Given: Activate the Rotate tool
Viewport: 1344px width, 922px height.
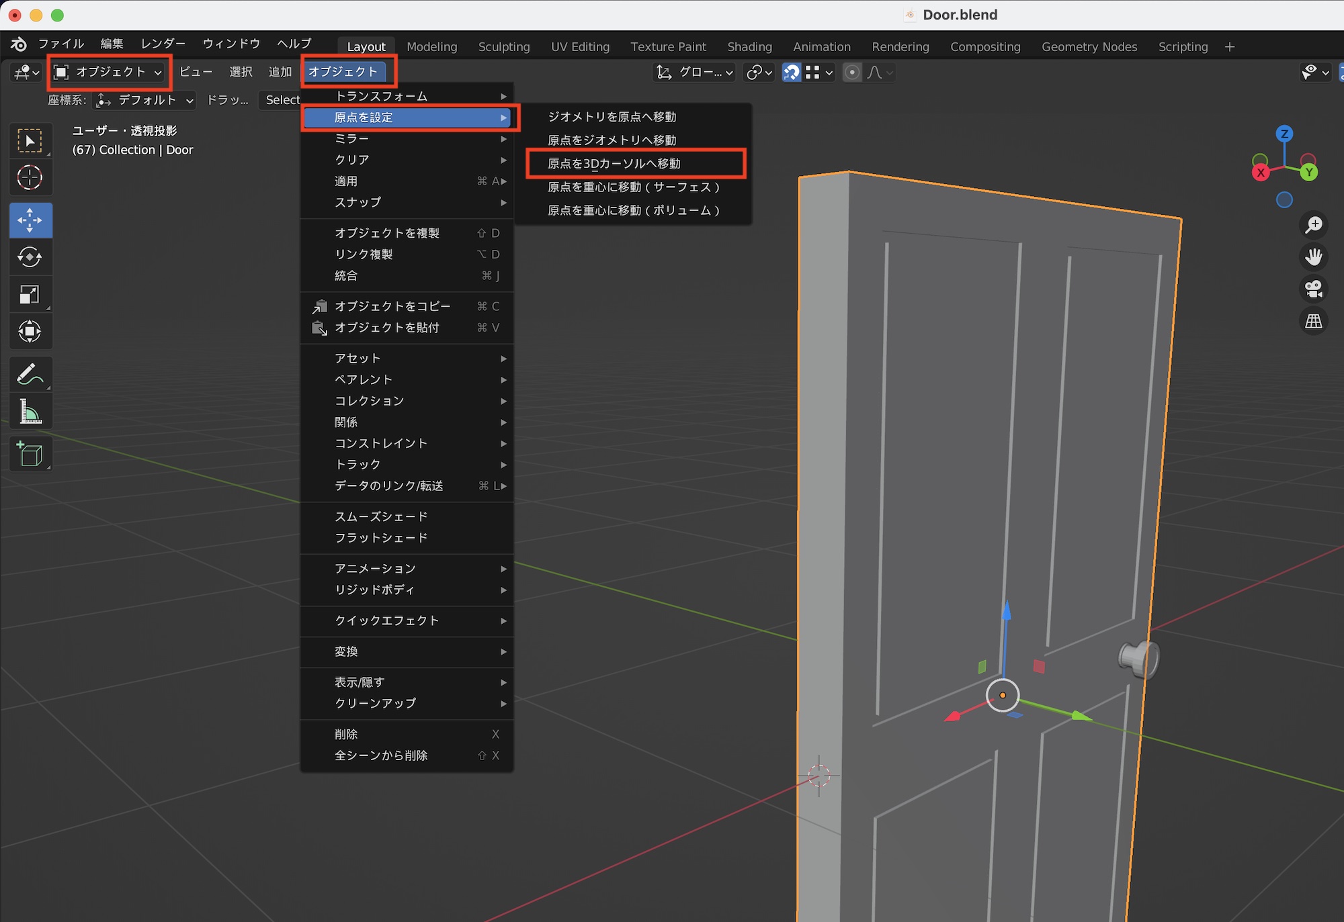Looking at the screenshot, I should (x=30, y=257).
